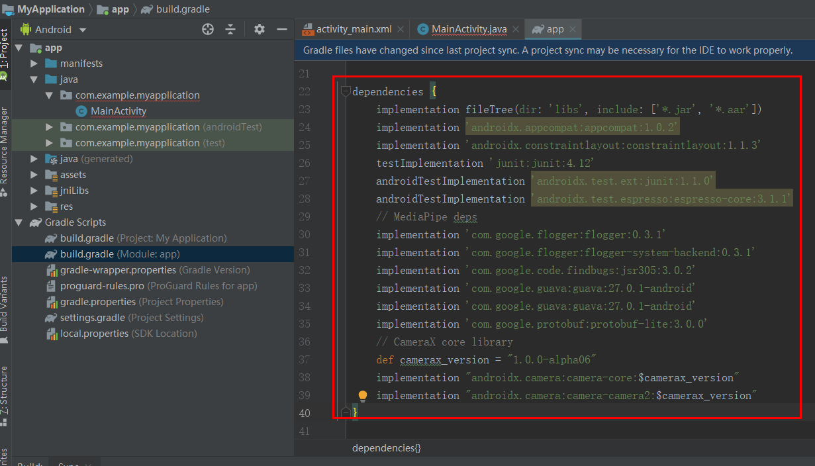815x466 pixels.
Task: Click line number 30 in gutter
Action: pyautogui.click(x=305, y=234)
